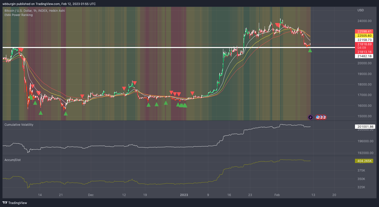Click the 21 date label on time axis

(61, 195)
